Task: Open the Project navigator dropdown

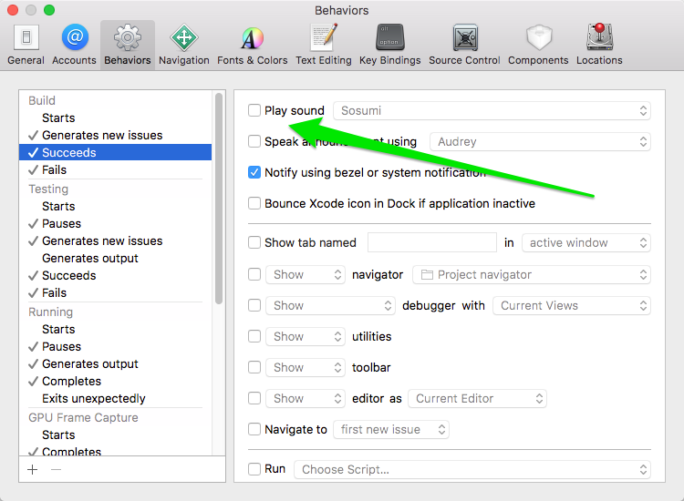Action: coord(532,275)
